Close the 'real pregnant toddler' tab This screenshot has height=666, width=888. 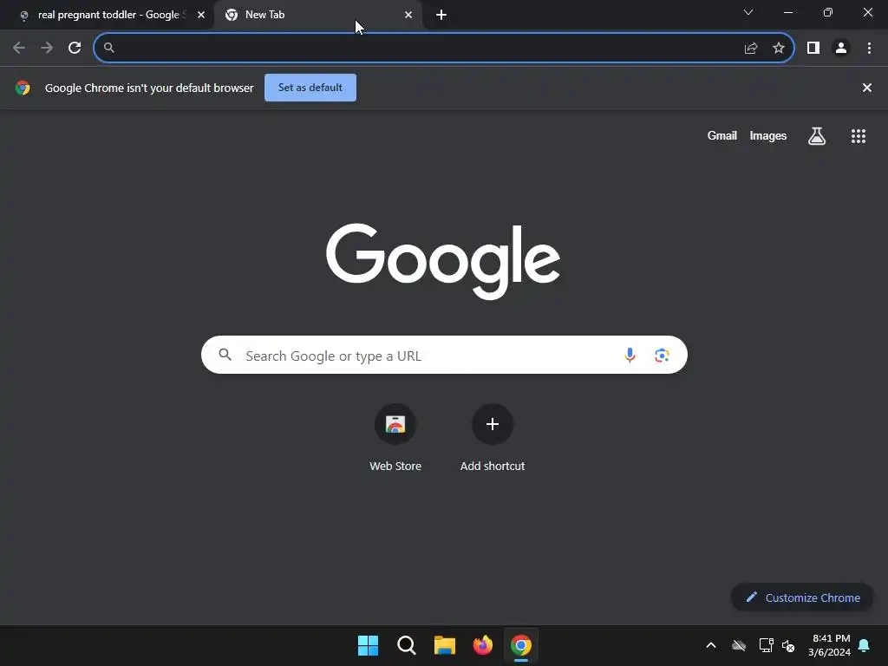click(201, 15)
